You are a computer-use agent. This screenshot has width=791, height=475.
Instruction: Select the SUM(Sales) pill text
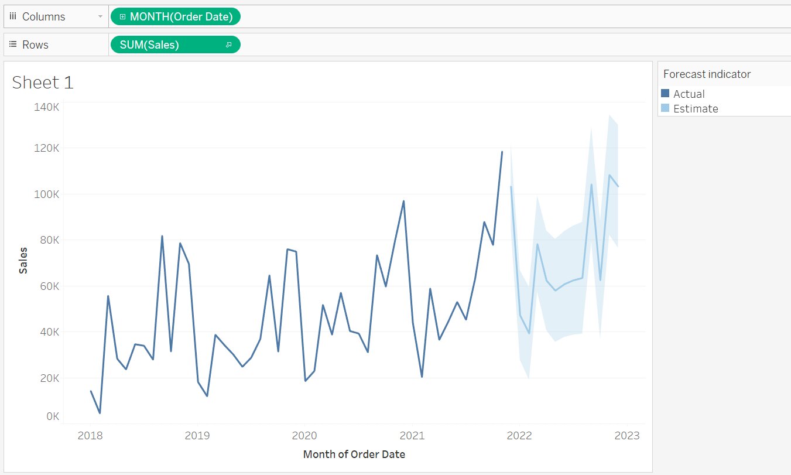pos(149,45)
